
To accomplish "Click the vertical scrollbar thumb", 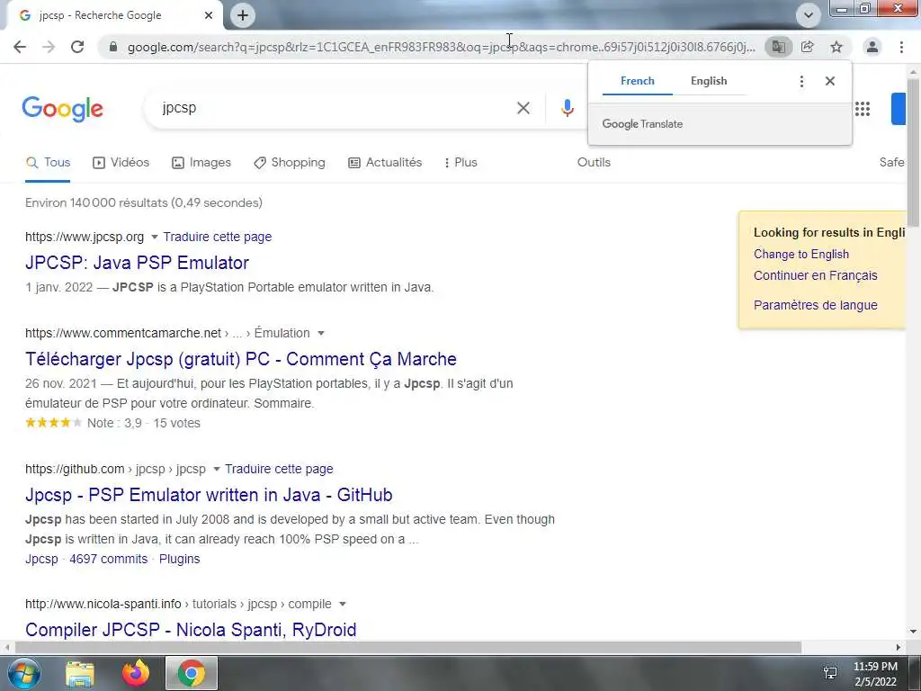I will click(x=913, y=151).
